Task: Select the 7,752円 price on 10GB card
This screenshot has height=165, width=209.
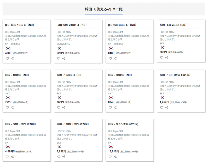Action: (x=62, y=151)
